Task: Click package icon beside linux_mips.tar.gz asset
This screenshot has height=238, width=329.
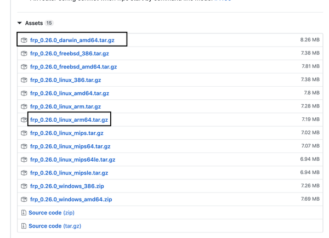Action: (x=24, y=133)
